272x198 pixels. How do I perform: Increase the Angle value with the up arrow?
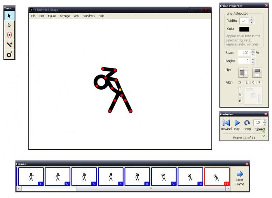(x=253, y=59)
